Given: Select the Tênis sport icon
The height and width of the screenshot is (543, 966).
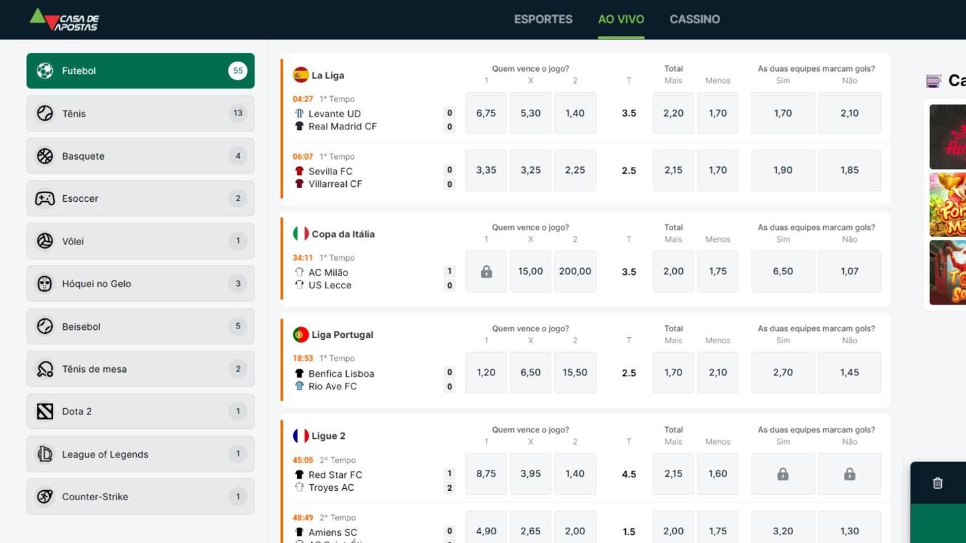Looking at the screenshot, I should [45, 113].
